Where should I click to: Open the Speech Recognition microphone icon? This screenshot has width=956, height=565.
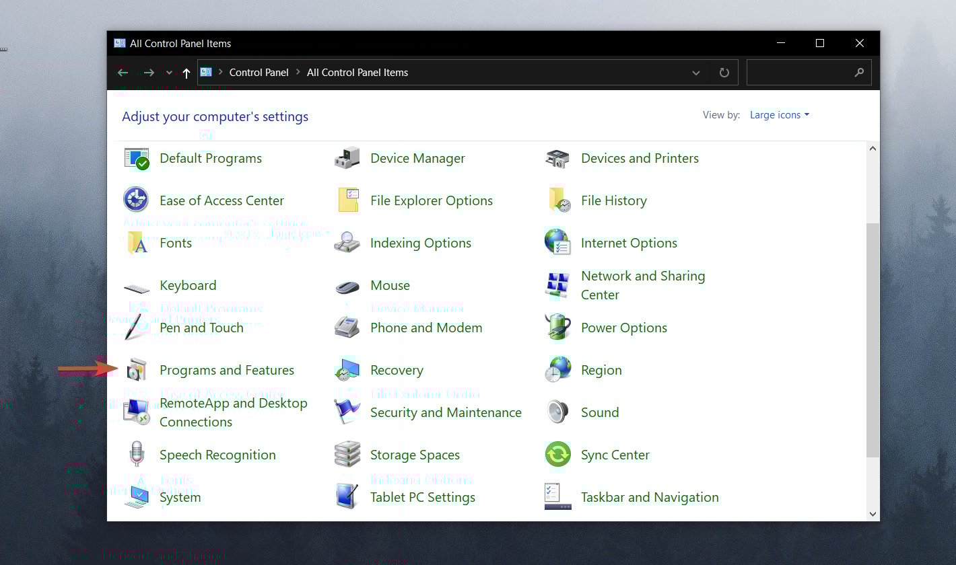[x=137, y=455]
